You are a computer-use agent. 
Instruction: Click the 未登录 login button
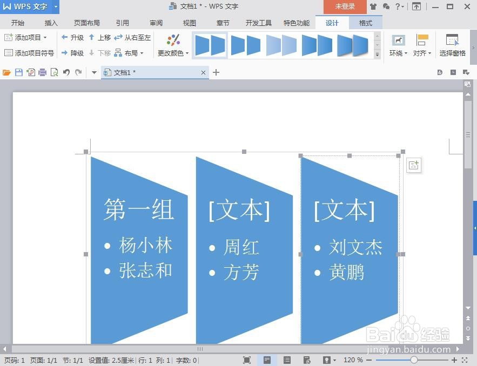345,6
